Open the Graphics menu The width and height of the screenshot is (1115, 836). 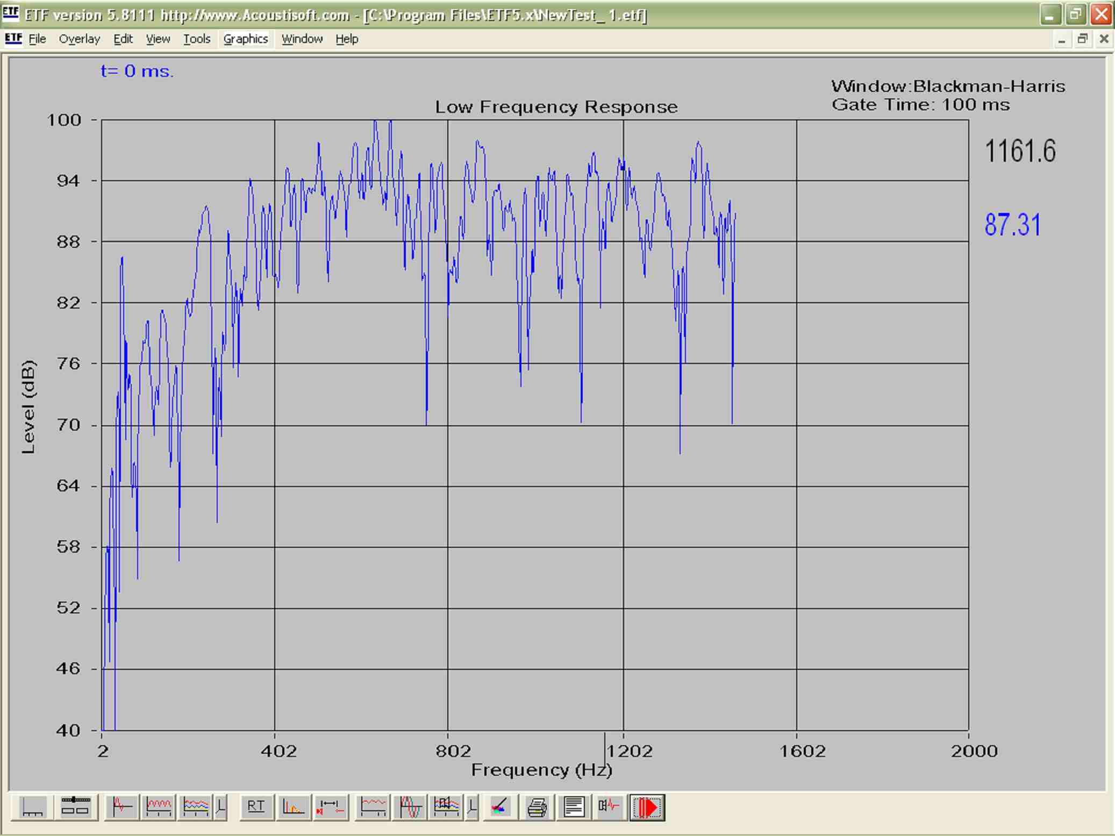point(245,39)
